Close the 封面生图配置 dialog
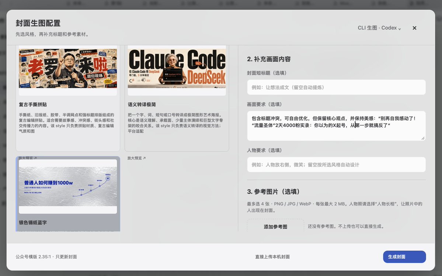The width and height of the screenshot is (442, 276). tap(414, 28)
